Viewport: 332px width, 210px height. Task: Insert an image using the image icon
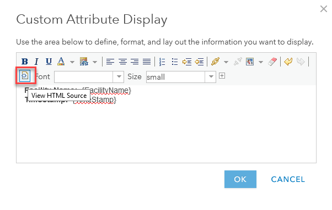(x=250, y=62)
